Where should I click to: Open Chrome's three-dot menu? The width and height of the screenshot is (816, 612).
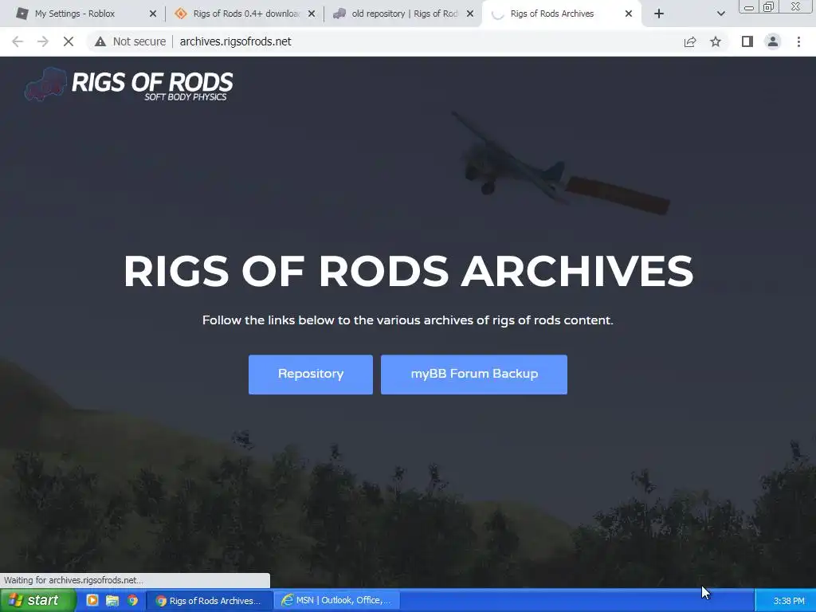pyautogui.click(x=798, y=41)
